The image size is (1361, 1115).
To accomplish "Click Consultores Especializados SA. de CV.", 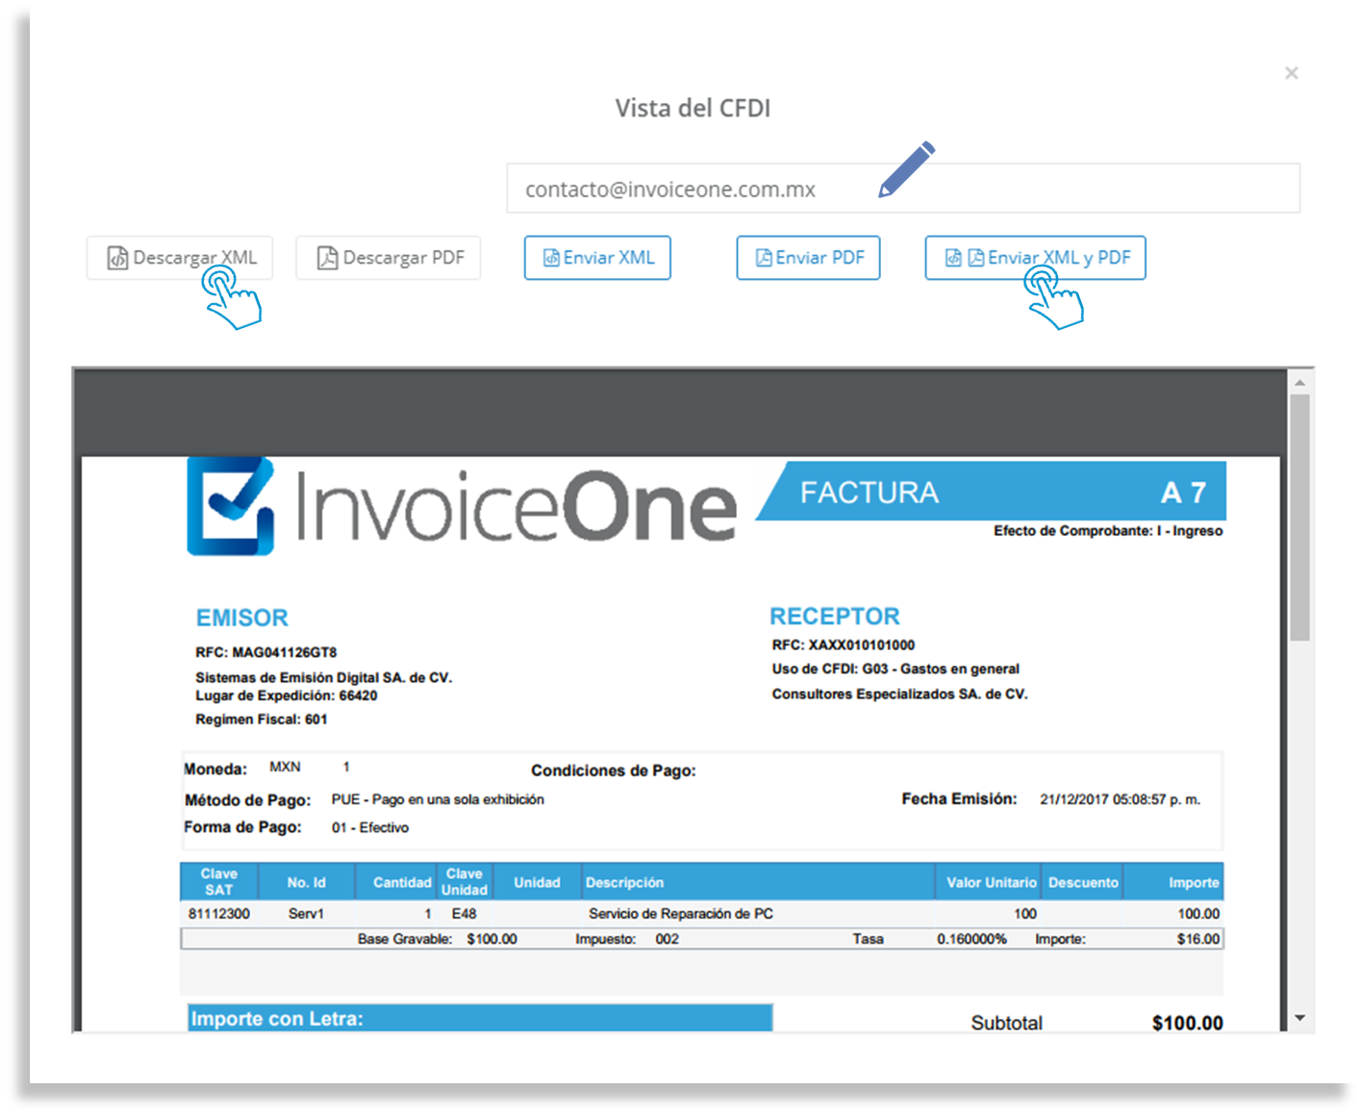I will click(899, 694).
